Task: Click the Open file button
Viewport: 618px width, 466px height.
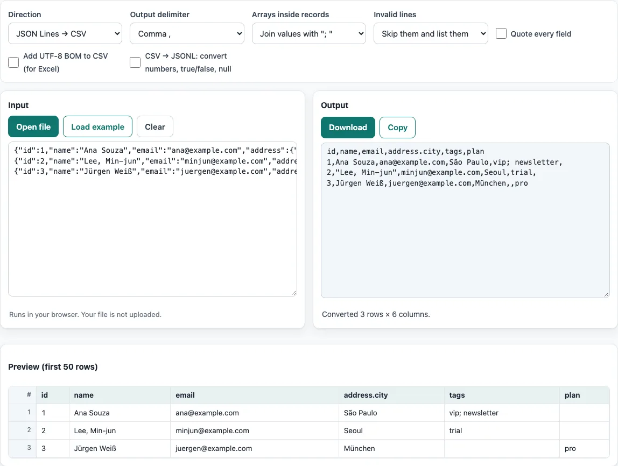Action: (33, 127)
